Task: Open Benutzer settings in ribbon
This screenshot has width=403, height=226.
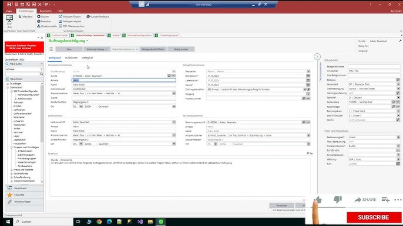Action: (44, 21)
